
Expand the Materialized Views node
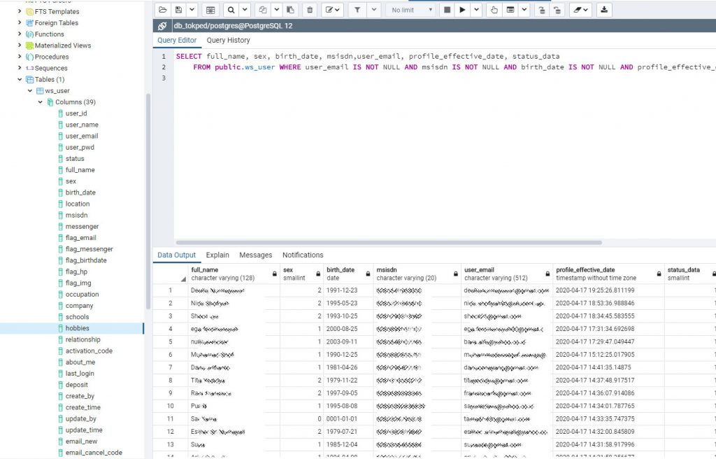20,45
